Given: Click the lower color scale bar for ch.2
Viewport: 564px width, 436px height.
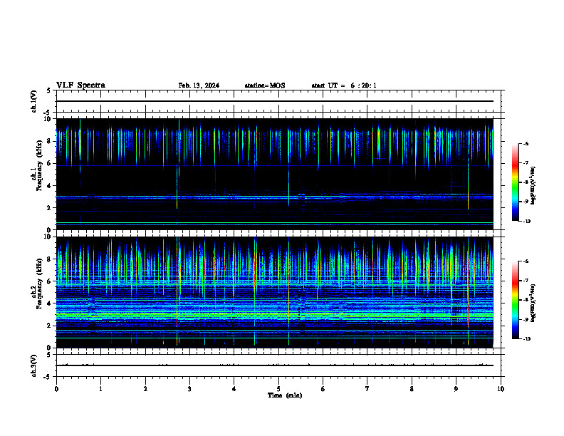Looking at the screenshot, I should click(x=516, y=300).
